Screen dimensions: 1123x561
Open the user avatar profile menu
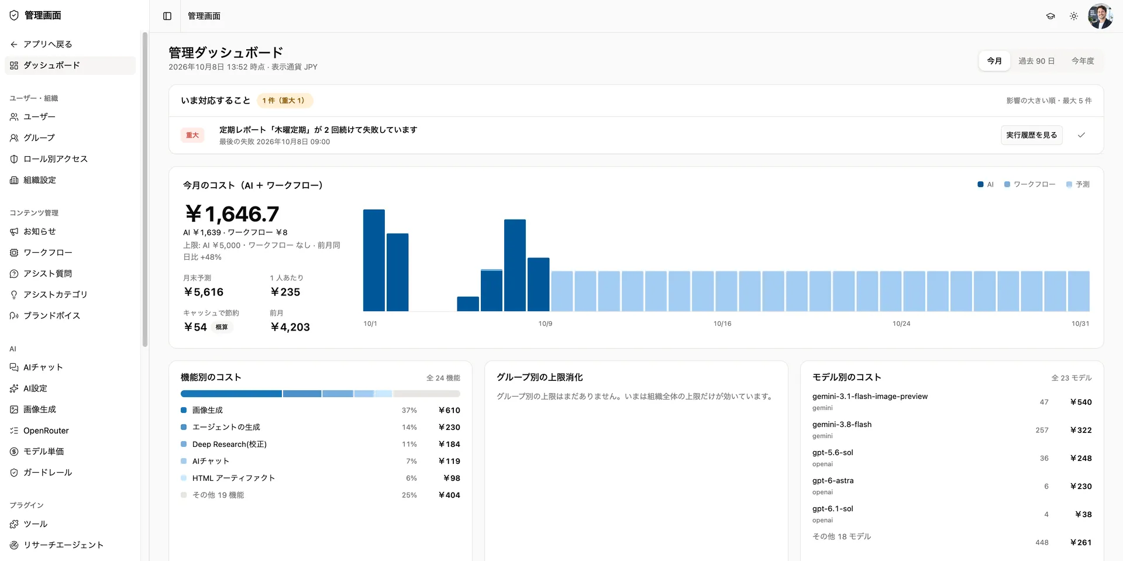click(1100, 16)
